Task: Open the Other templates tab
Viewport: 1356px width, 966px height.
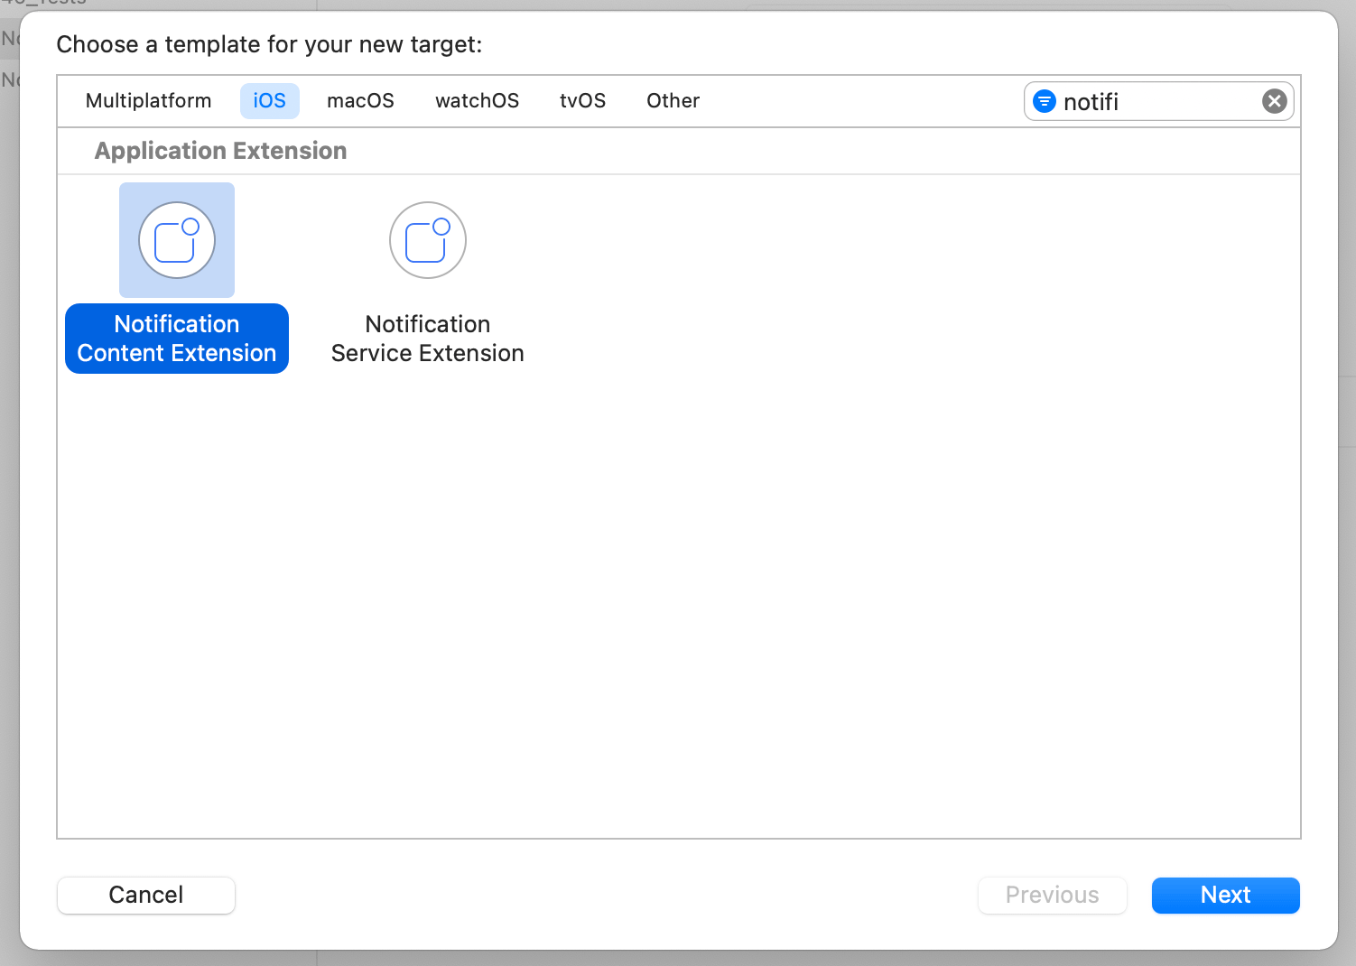Action: 673,101
